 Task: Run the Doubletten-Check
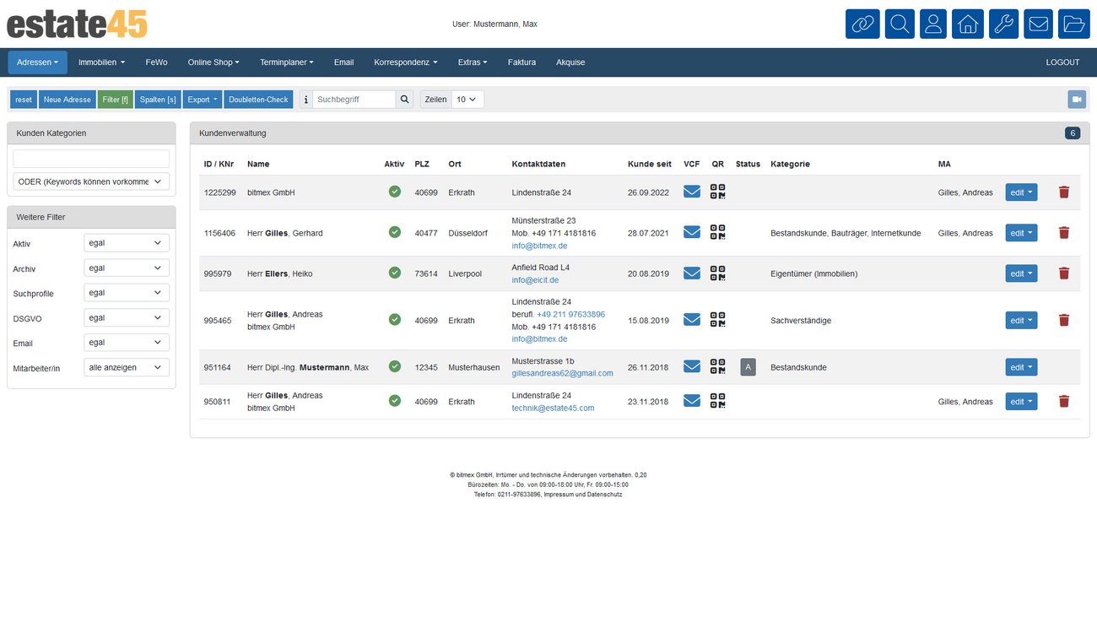click(258, 100)
